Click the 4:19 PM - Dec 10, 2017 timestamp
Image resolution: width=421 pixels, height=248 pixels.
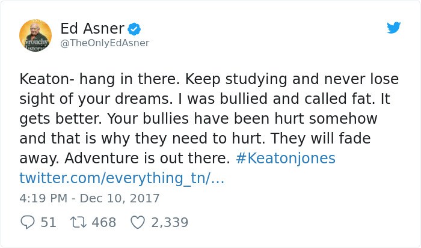[90, 198]
